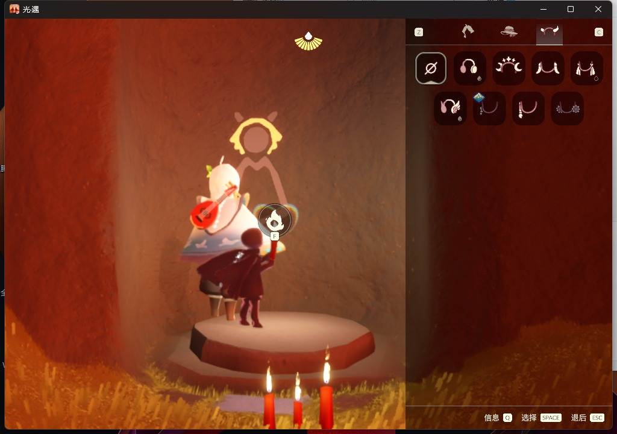
Task: Click the 信息 info button
Action: (498, 418)
